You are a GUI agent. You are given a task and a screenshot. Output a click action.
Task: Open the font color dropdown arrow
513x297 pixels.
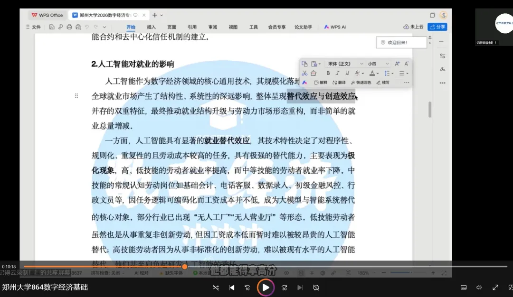377,74
